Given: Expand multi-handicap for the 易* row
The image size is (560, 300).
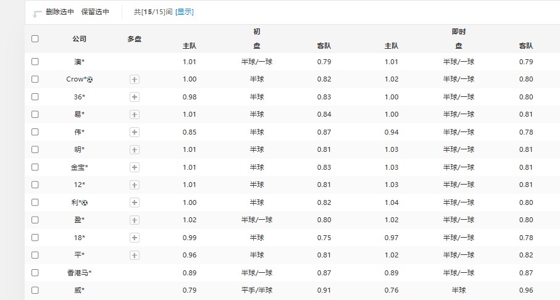Looking at the screenshot, I should coord(135,115).
